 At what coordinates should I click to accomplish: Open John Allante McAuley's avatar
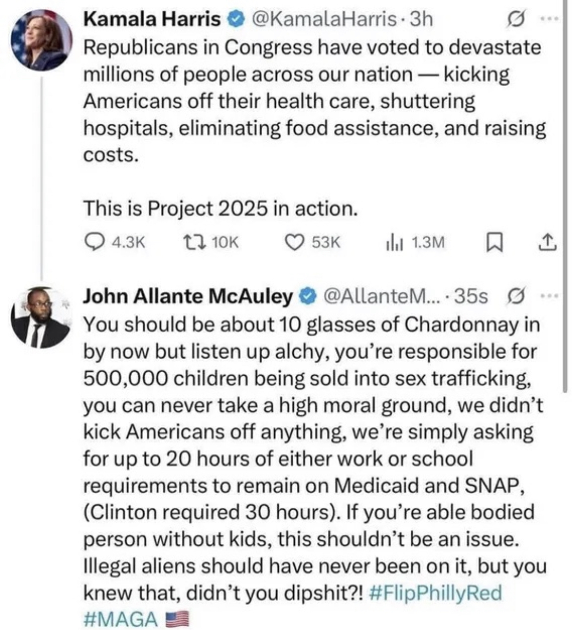(x=41, y=318)
